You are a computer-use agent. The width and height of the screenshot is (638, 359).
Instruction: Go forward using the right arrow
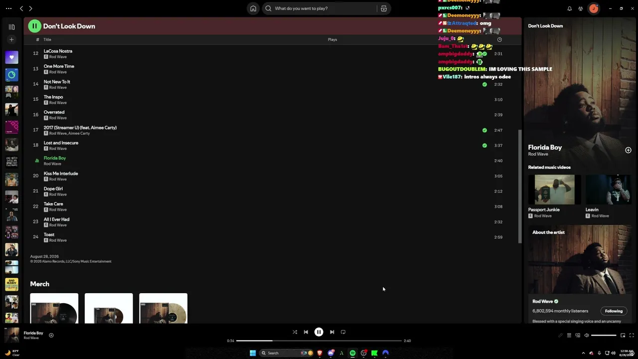(30, 8)
